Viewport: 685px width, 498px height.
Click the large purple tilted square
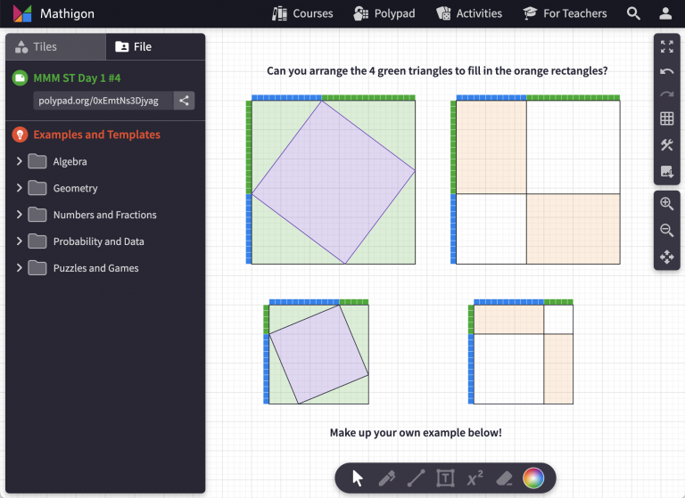coord(334,183)
